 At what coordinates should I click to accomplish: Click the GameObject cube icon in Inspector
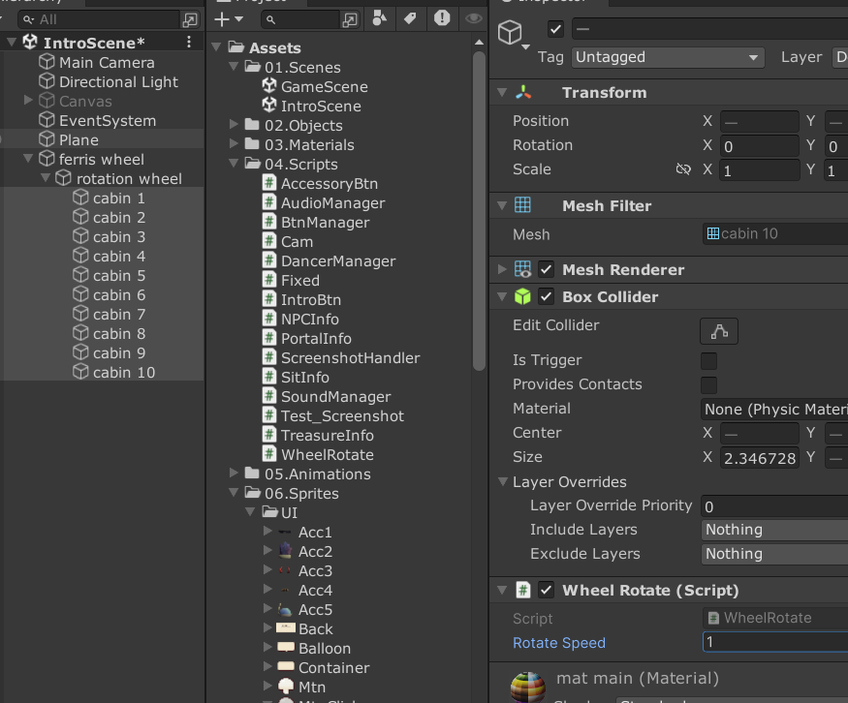510,32
